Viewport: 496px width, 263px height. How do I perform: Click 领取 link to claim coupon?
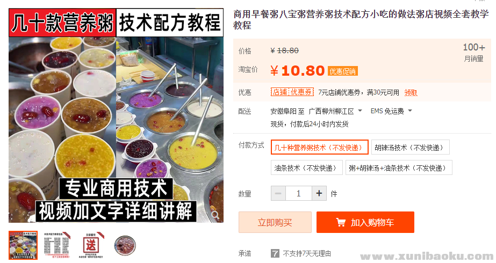[x=411, y=93]
